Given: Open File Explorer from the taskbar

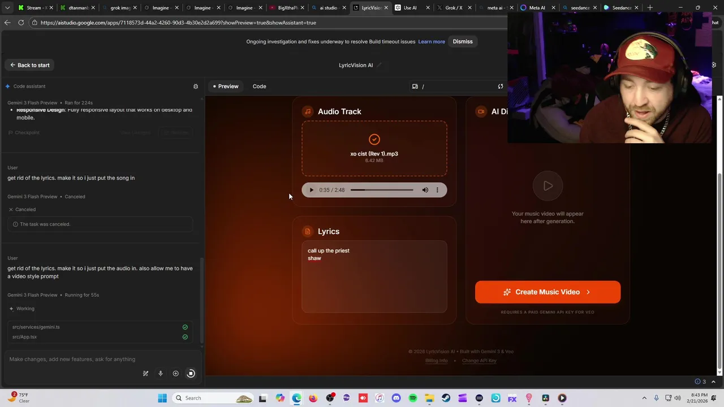Looking at the screenshot, I should tap(429, 398).
